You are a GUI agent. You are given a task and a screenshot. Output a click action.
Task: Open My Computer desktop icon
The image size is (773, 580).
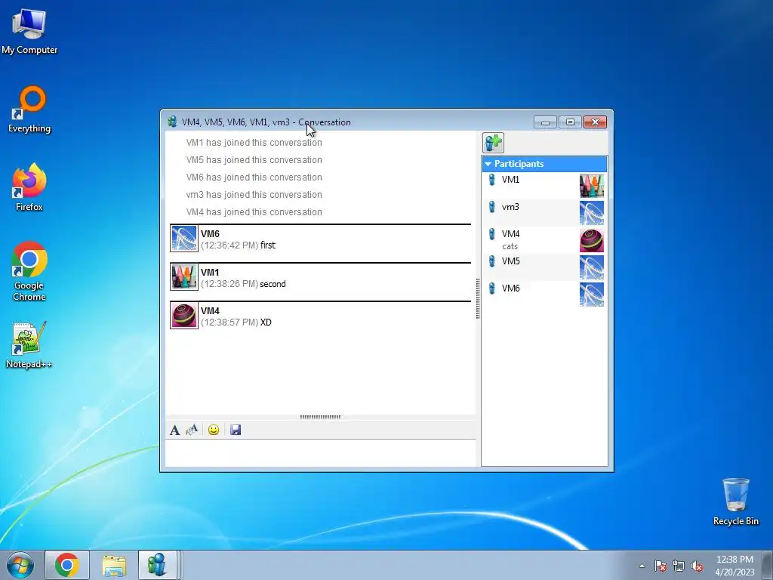pyautogui.click(x=29, y=31)
